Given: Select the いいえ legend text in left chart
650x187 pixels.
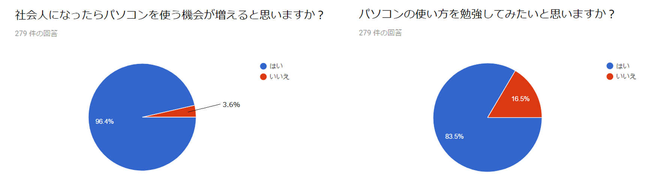Looking at the screenshot, I should 280,77.
